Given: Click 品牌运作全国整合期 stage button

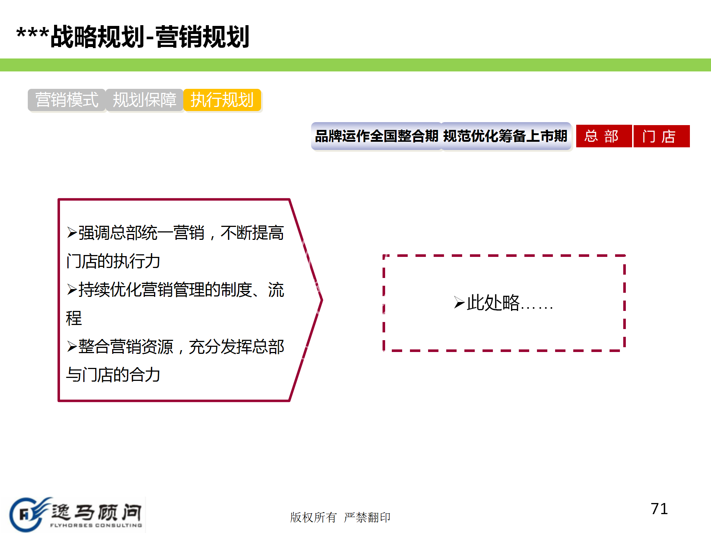Looking at the screenshot, I should [x=376, y=136].
